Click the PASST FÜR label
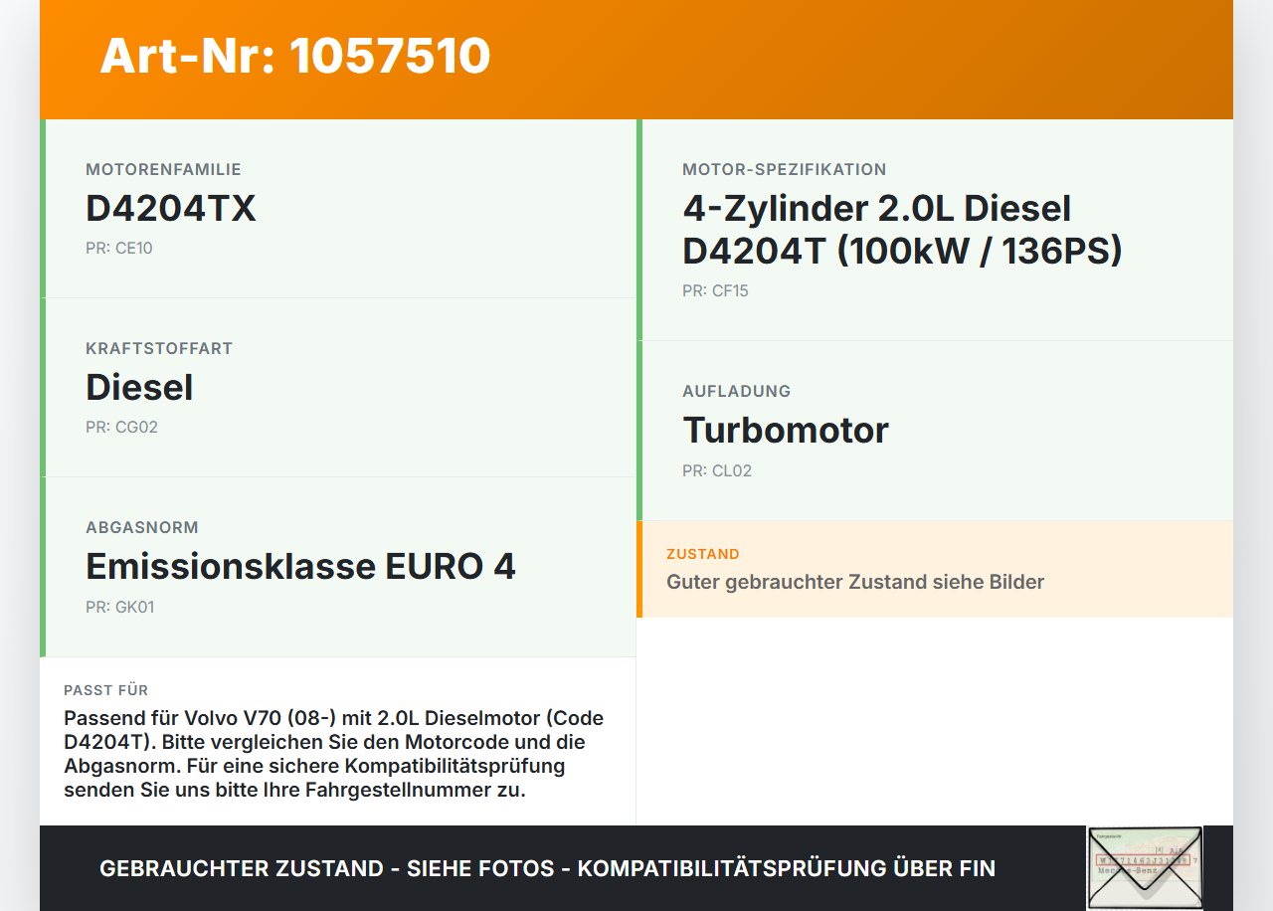The height and width of the screenshot is (911, 1273). pyautogui.click(x=106, y=690)
